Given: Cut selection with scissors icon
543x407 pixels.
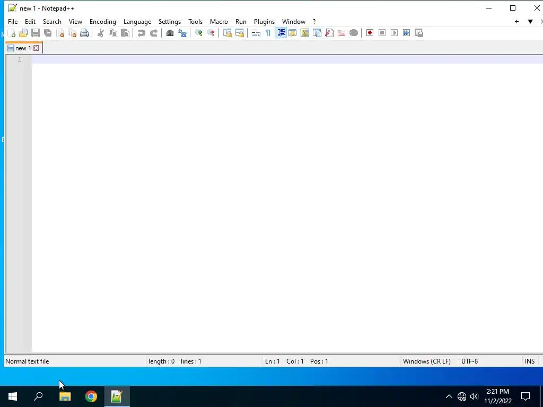Looking at the screenshot, I should pos(100,33).
